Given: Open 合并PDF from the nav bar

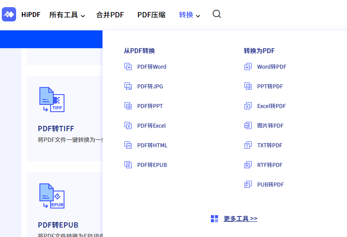Looking at the screenshot, I should [110, 15].
